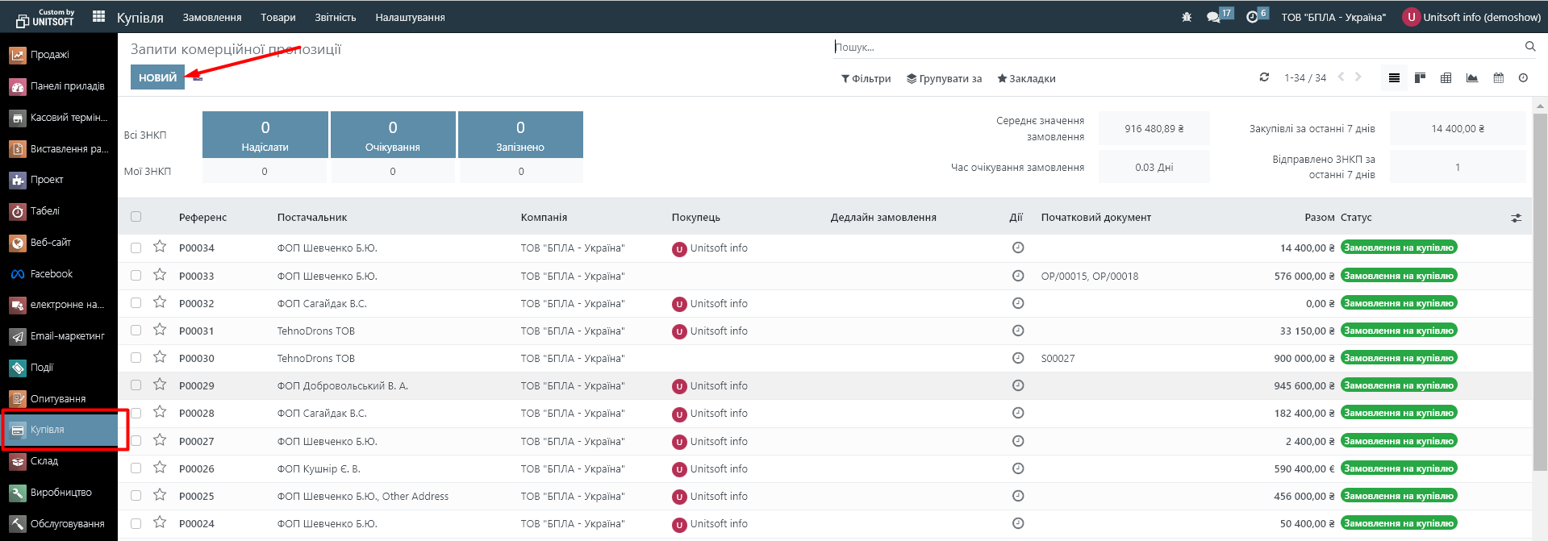1548x541 pixels.
Task: Switch to the Graph view
Action: click(1472, 78)
